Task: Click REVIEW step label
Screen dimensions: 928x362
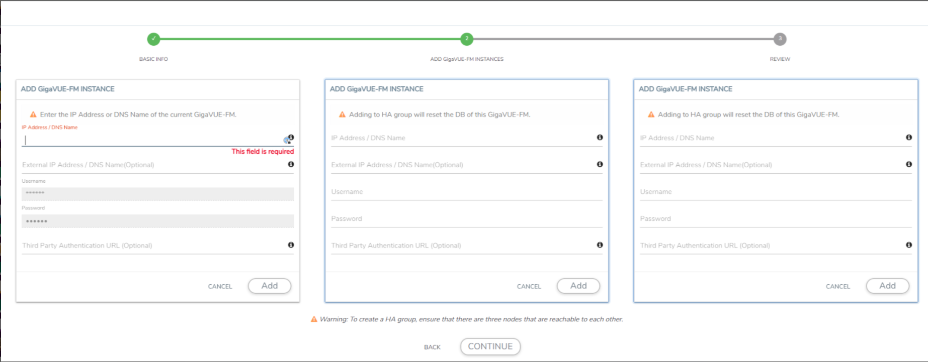Action: pos(780,59)
